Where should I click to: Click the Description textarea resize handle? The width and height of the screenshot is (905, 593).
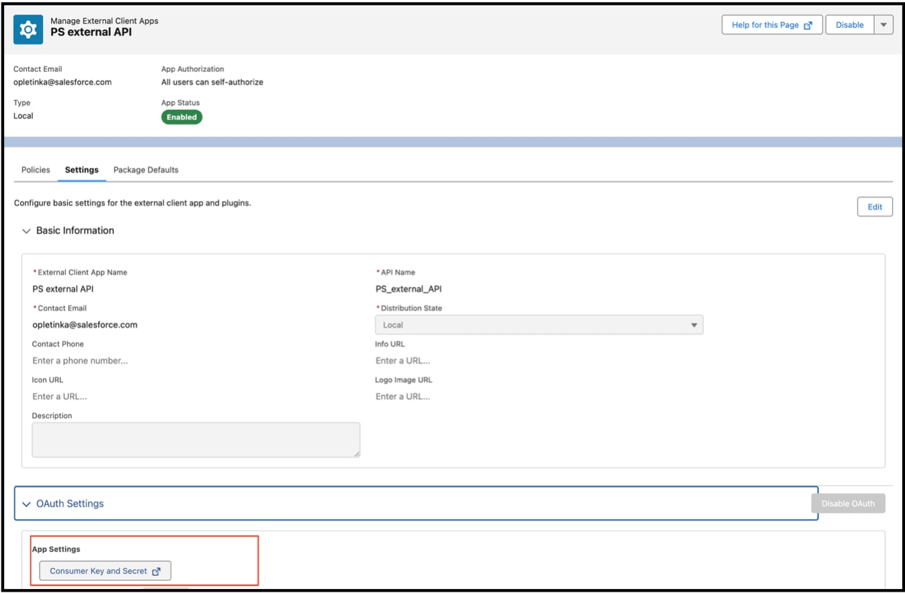[x=357, y=454]
